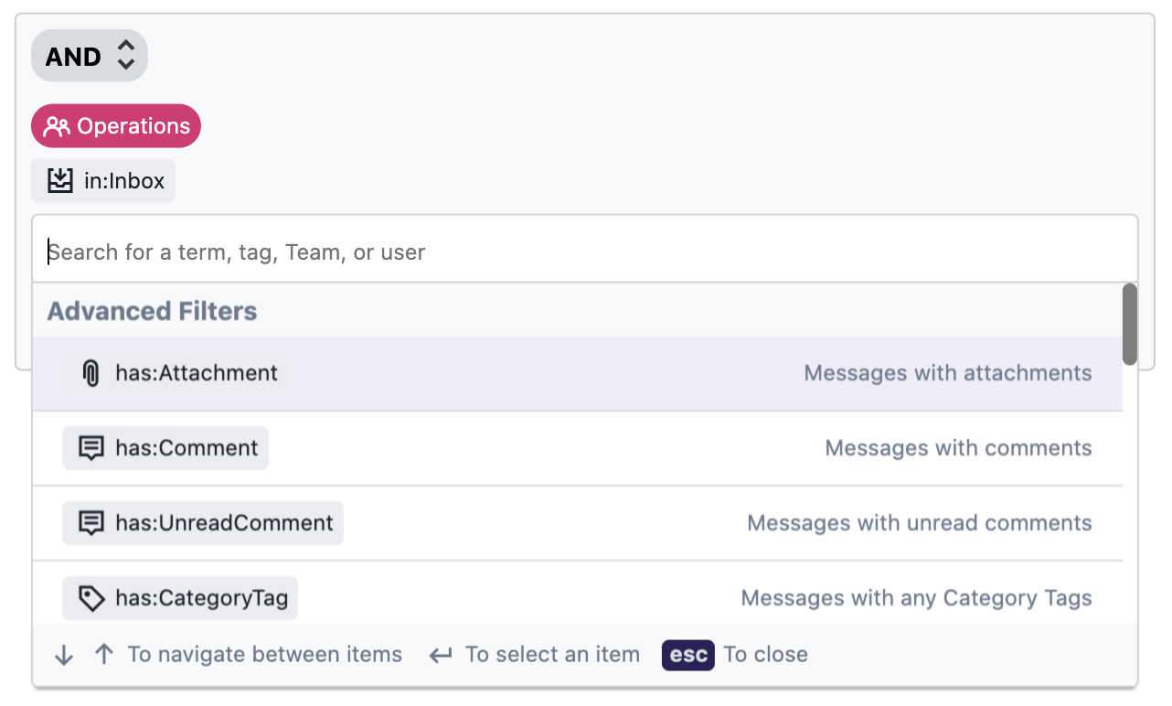This screenshot has width=1172, height=706.
Task: Choose the has:CategoryTag filter
Action: pyautogui.click(x=577, y=594)
